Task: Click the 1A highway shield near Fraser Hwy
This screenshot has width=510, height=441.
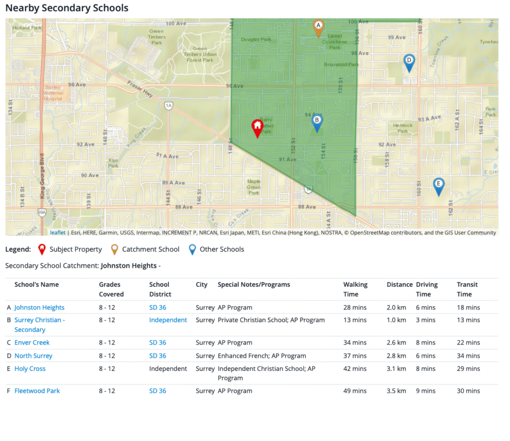Action: click(x=168, y=106)
